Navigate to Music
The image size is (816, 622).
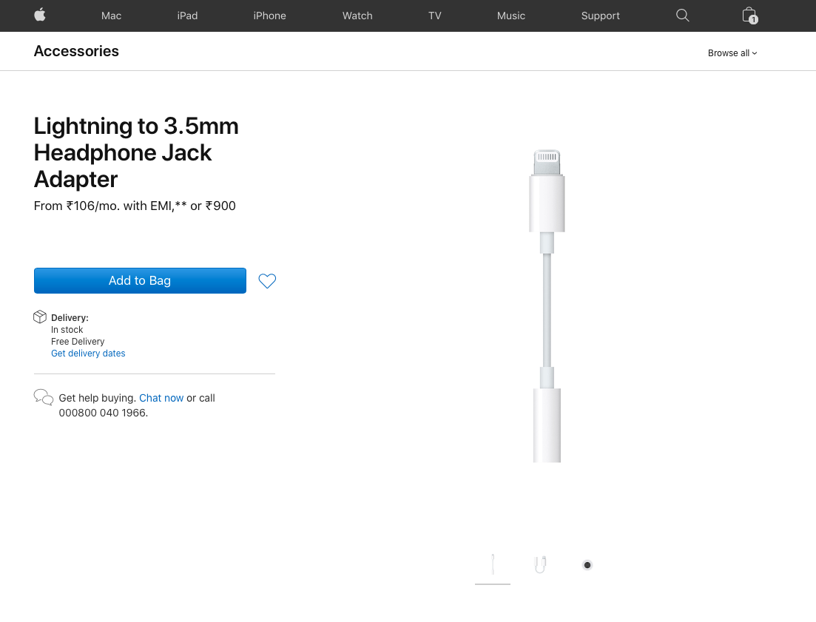tap(511, 16)
